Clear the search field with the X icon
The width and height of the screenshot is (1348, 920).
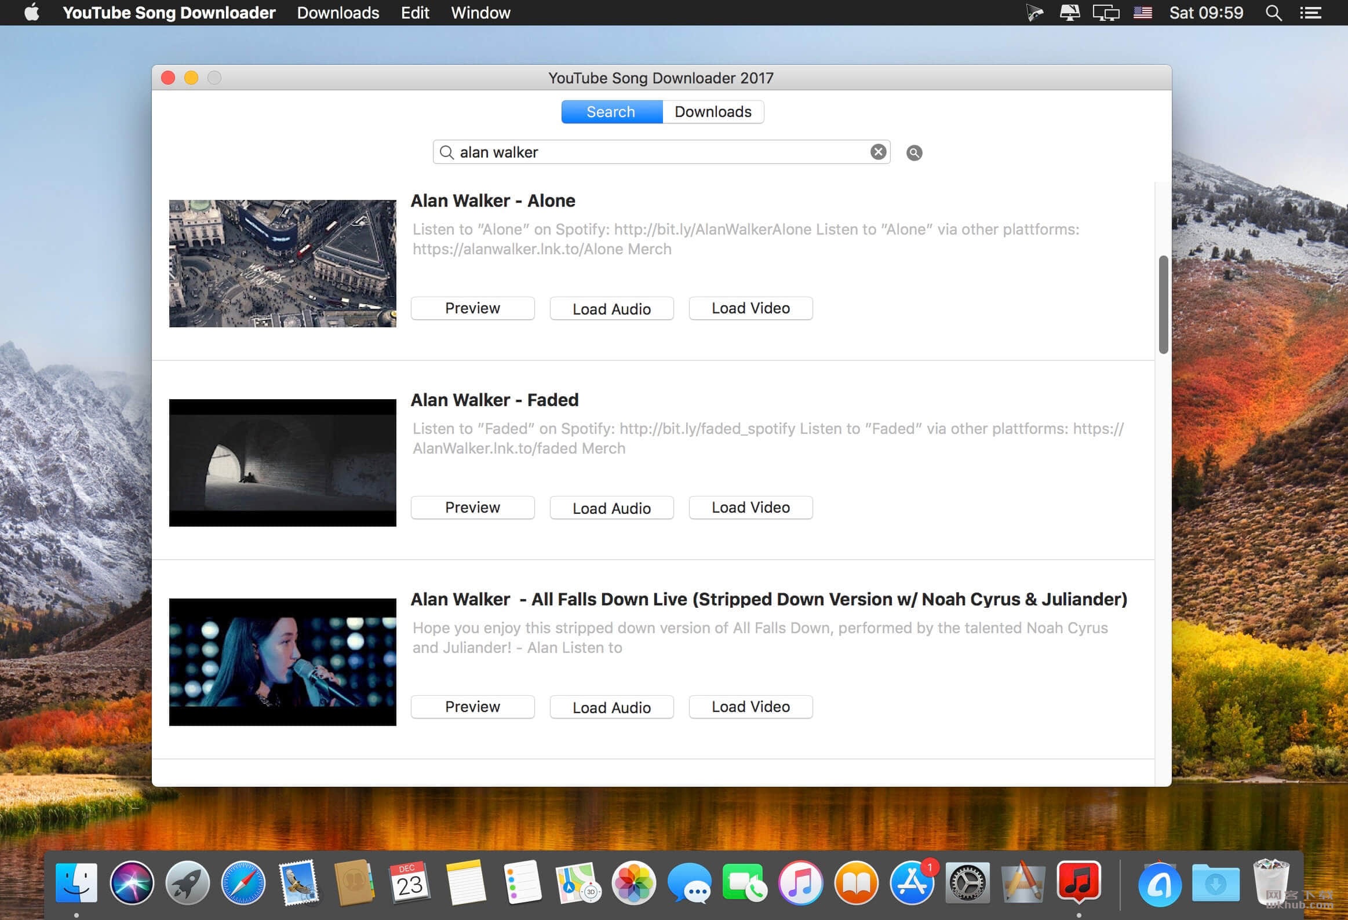pos(878,152)
